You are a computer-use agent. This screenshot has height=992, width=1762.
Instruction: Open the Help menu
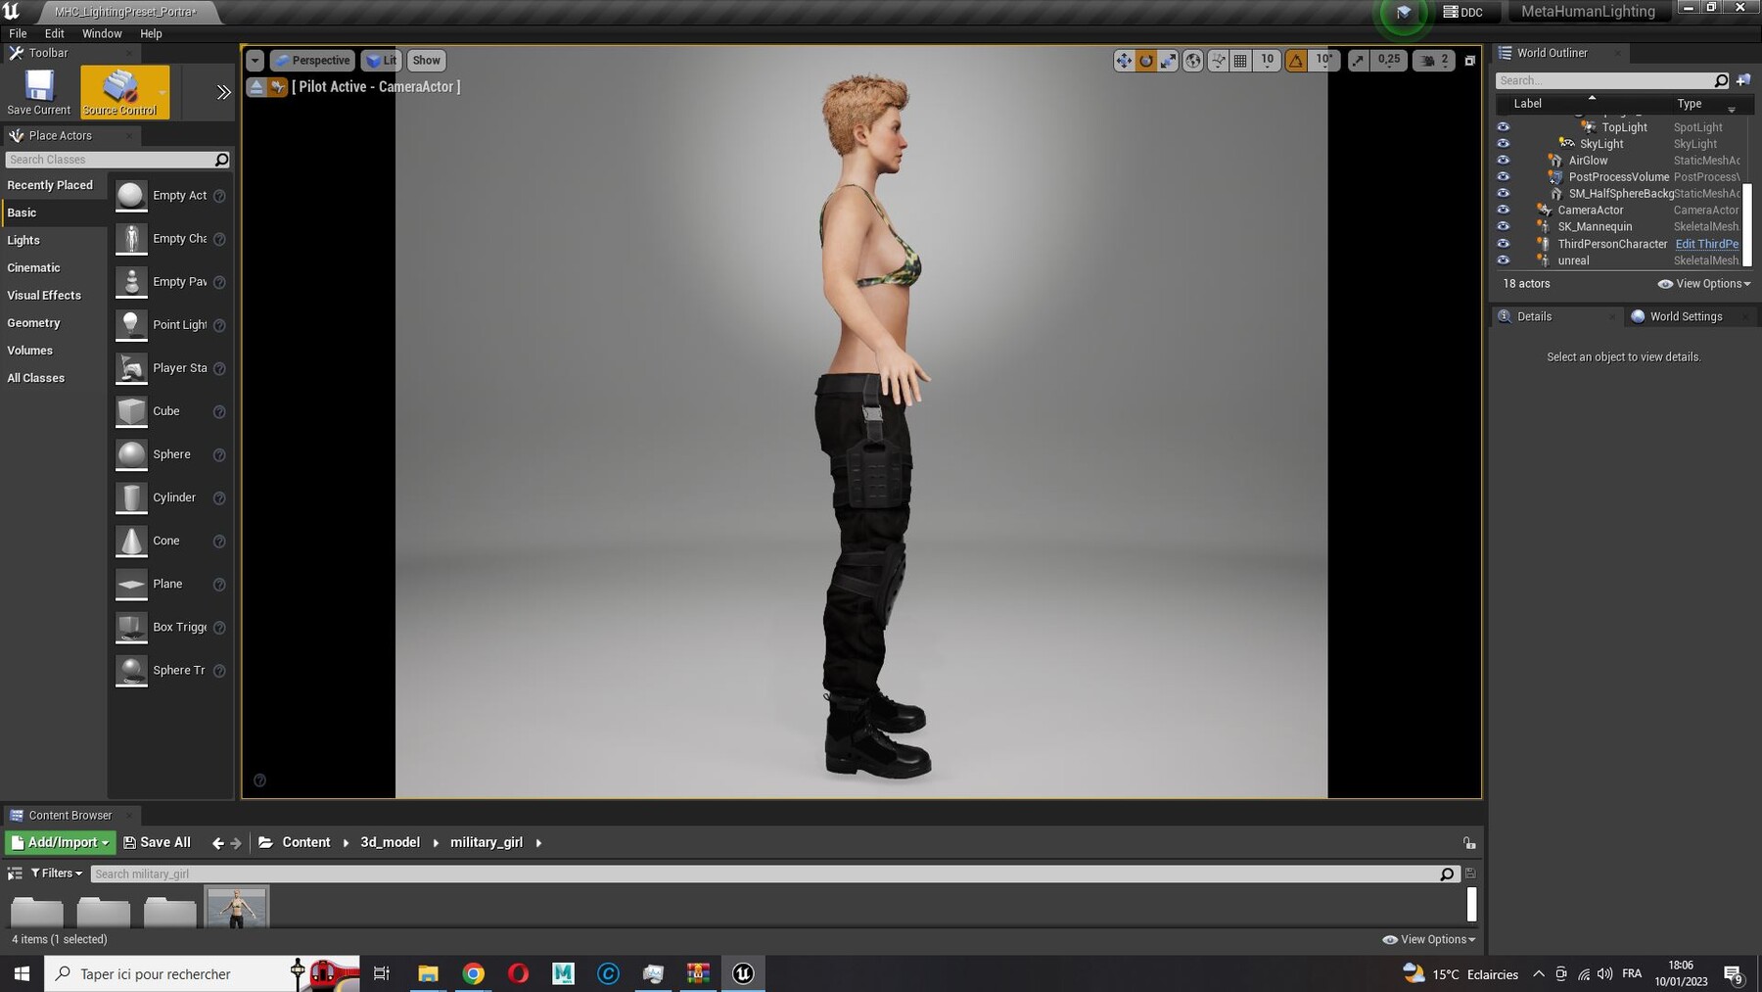point(151,33)
